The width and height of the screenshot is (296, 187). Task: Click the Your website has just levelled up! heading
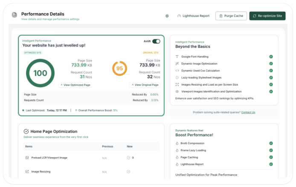(54, 46)
